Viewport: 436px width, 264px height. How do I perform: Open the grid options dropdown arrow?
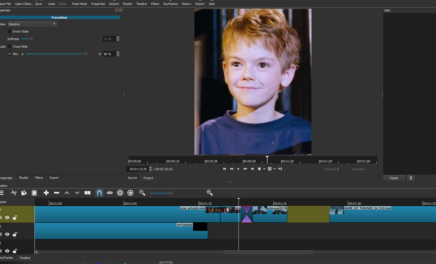(275, 169)
